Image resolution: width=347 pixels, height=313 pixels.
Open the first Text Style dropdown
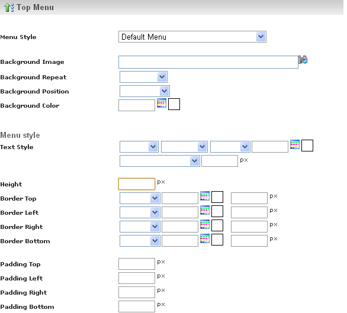coord(139,147)
